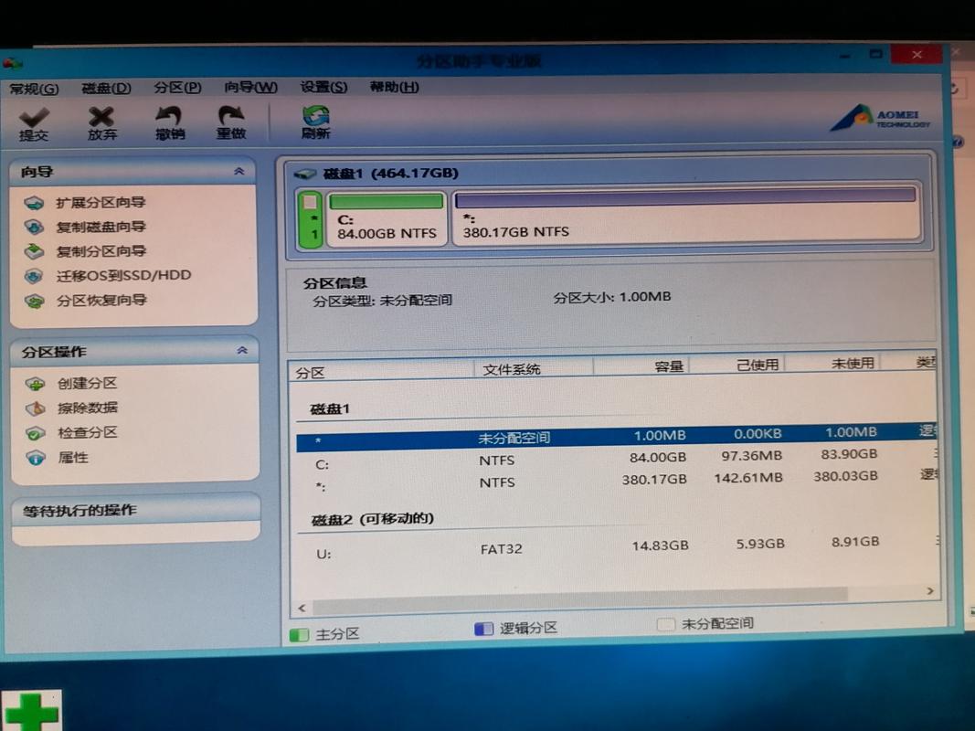Select the 扩展分区向导 link text
Screen dimensions: 975x731
(x=101, y=203)
